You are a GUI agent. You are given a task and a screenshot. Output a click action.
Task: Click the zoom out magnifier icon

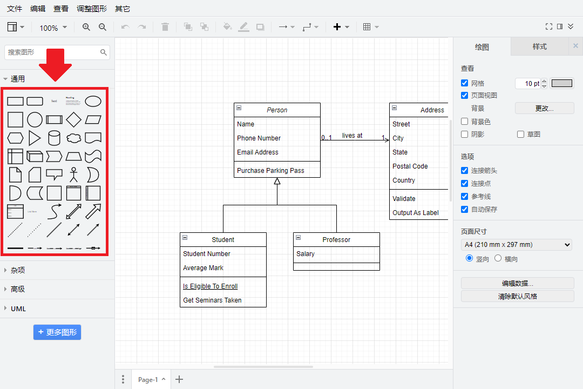click(x=103, y=27)
